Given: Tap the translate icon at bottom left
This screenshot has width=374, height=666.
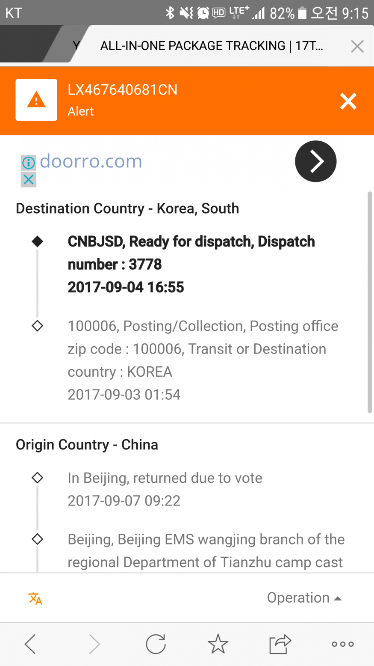Looking at the screenshot, I should [35, 598].
